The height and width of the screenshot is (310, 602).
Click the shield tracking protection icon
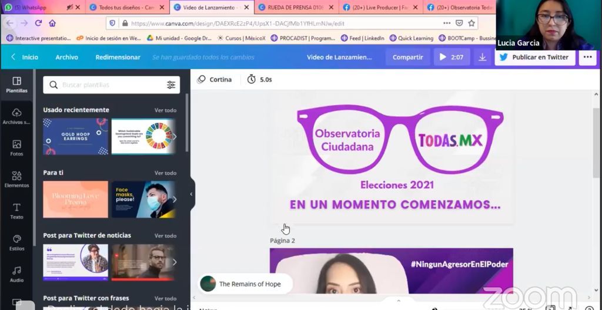click(112, 23)
